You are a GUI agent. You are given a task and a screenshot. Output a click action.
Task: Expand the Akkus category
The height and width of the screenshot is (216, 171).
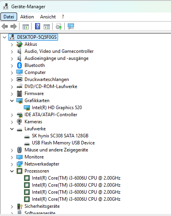[x=12, y=45]
